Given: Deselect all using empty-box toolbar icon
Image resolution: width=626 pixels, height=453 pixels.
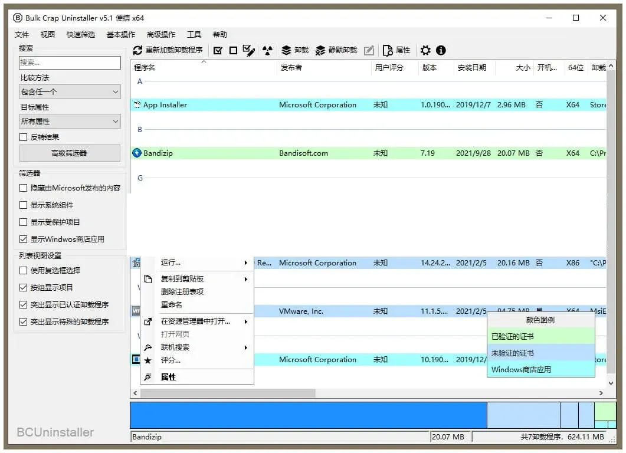Looking at the screenshot, I should tap(232, 50).
